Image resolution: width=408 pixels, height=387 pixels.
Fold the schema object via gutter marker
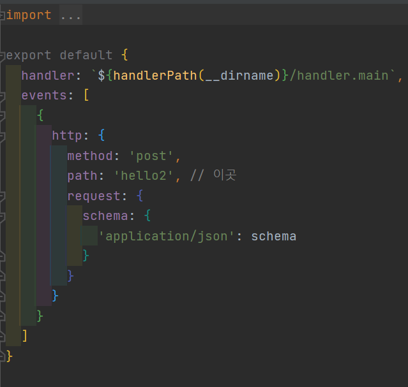(2, 217)
